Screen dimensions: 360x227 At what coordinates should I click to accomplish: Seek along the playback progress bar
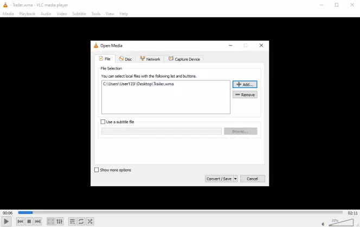pyautogui.click(x=180, y=213)
